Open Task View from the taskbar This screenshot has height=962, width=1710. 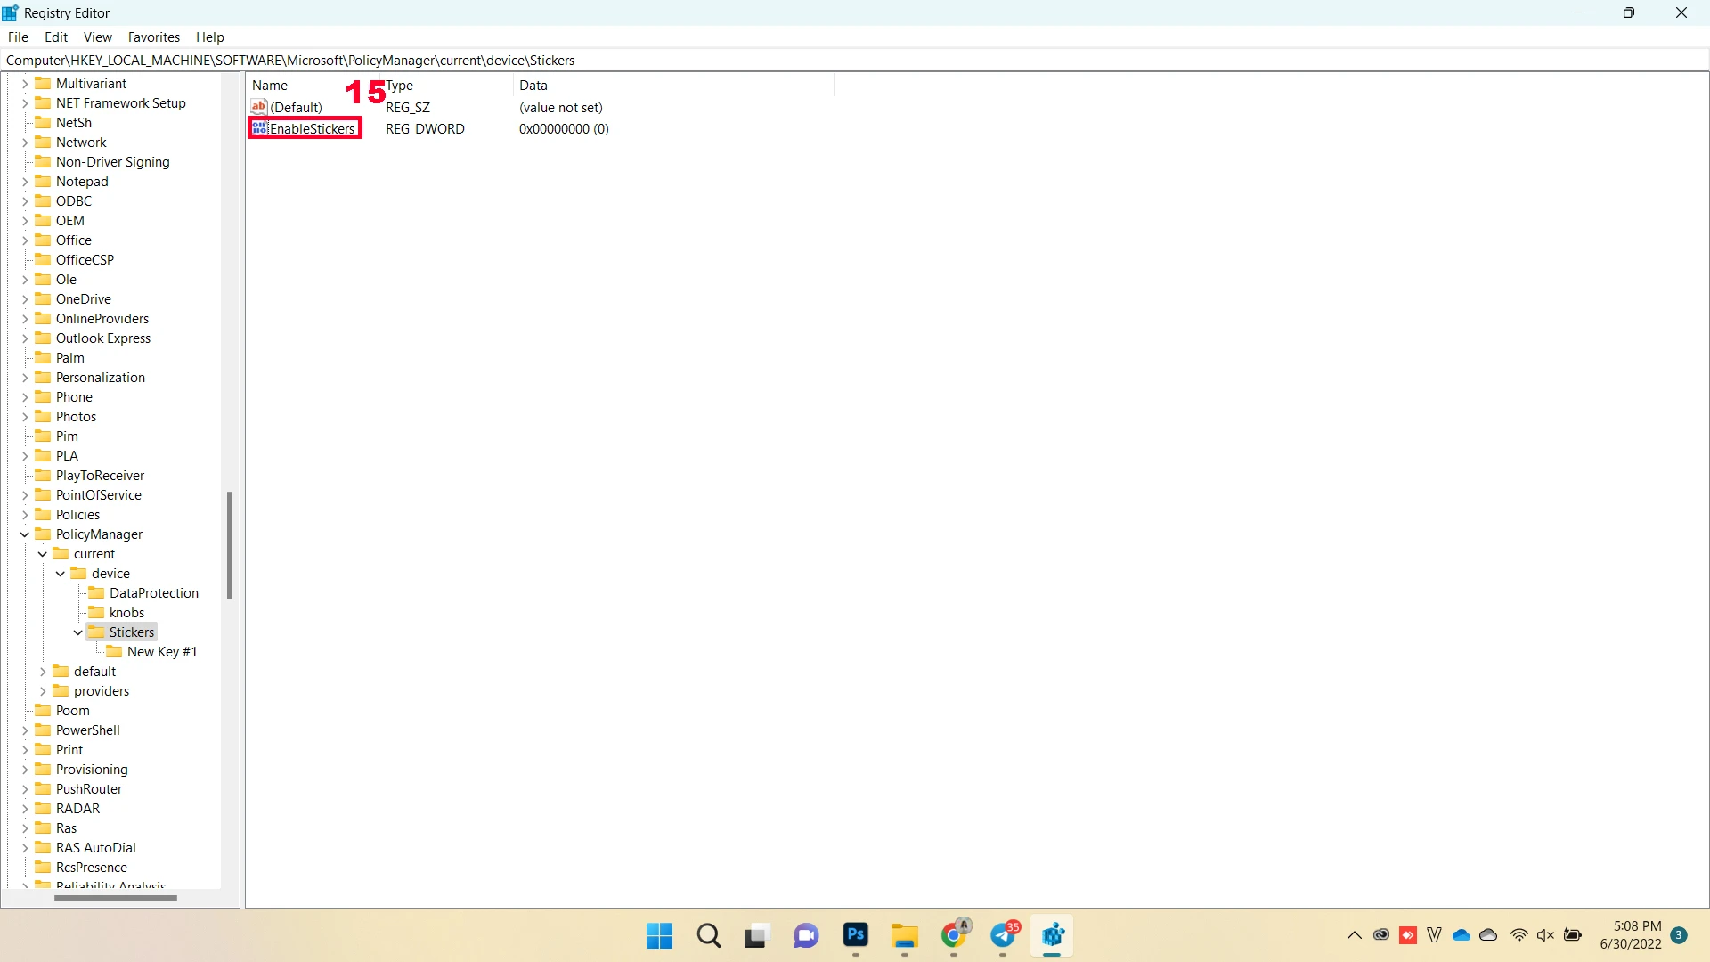757,936
